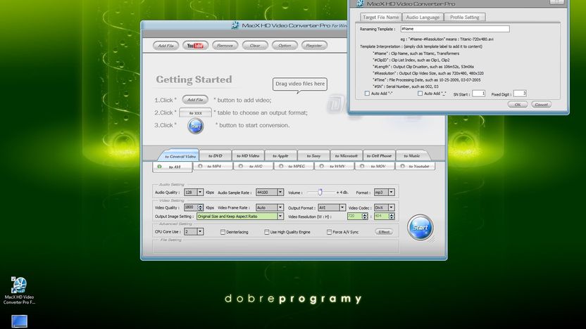The width and height of the screenshot is (586, 329).
Task: Select the 'to MP4' radio option
Action: [x=200, y=166]
